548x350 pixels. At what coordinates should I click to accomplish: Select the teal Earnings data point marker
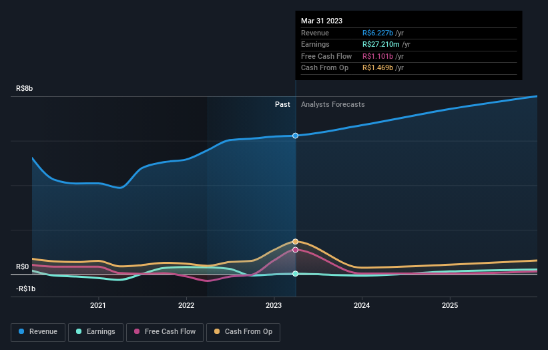(x=295, y=274)
